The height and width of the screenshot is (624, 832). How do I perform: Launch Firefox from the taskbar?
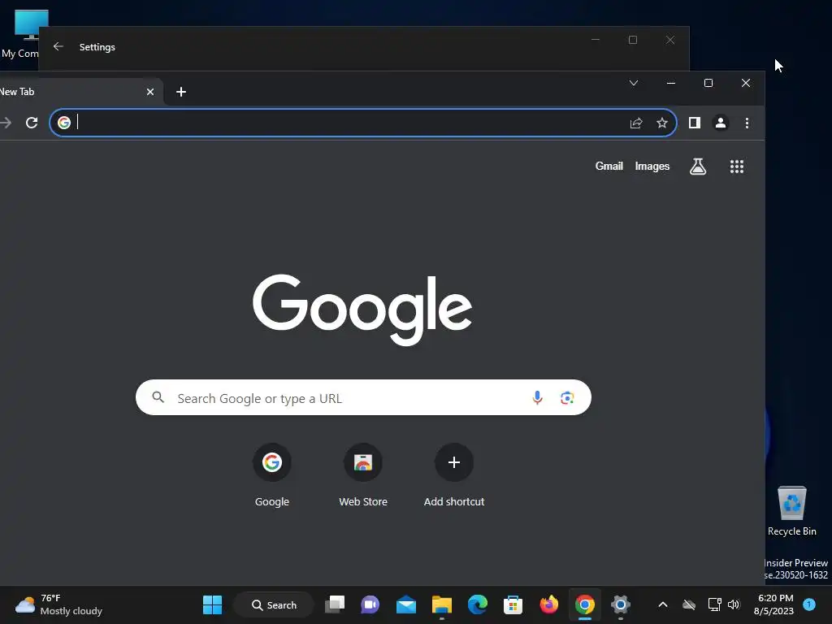coord(548,604)
